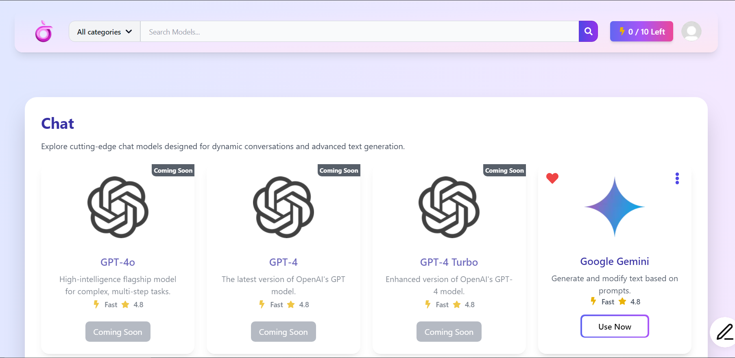The image size is (735, 358).
Task: Click the 'Explore cutting-edge chat models' description text
Action: [223, 146]
